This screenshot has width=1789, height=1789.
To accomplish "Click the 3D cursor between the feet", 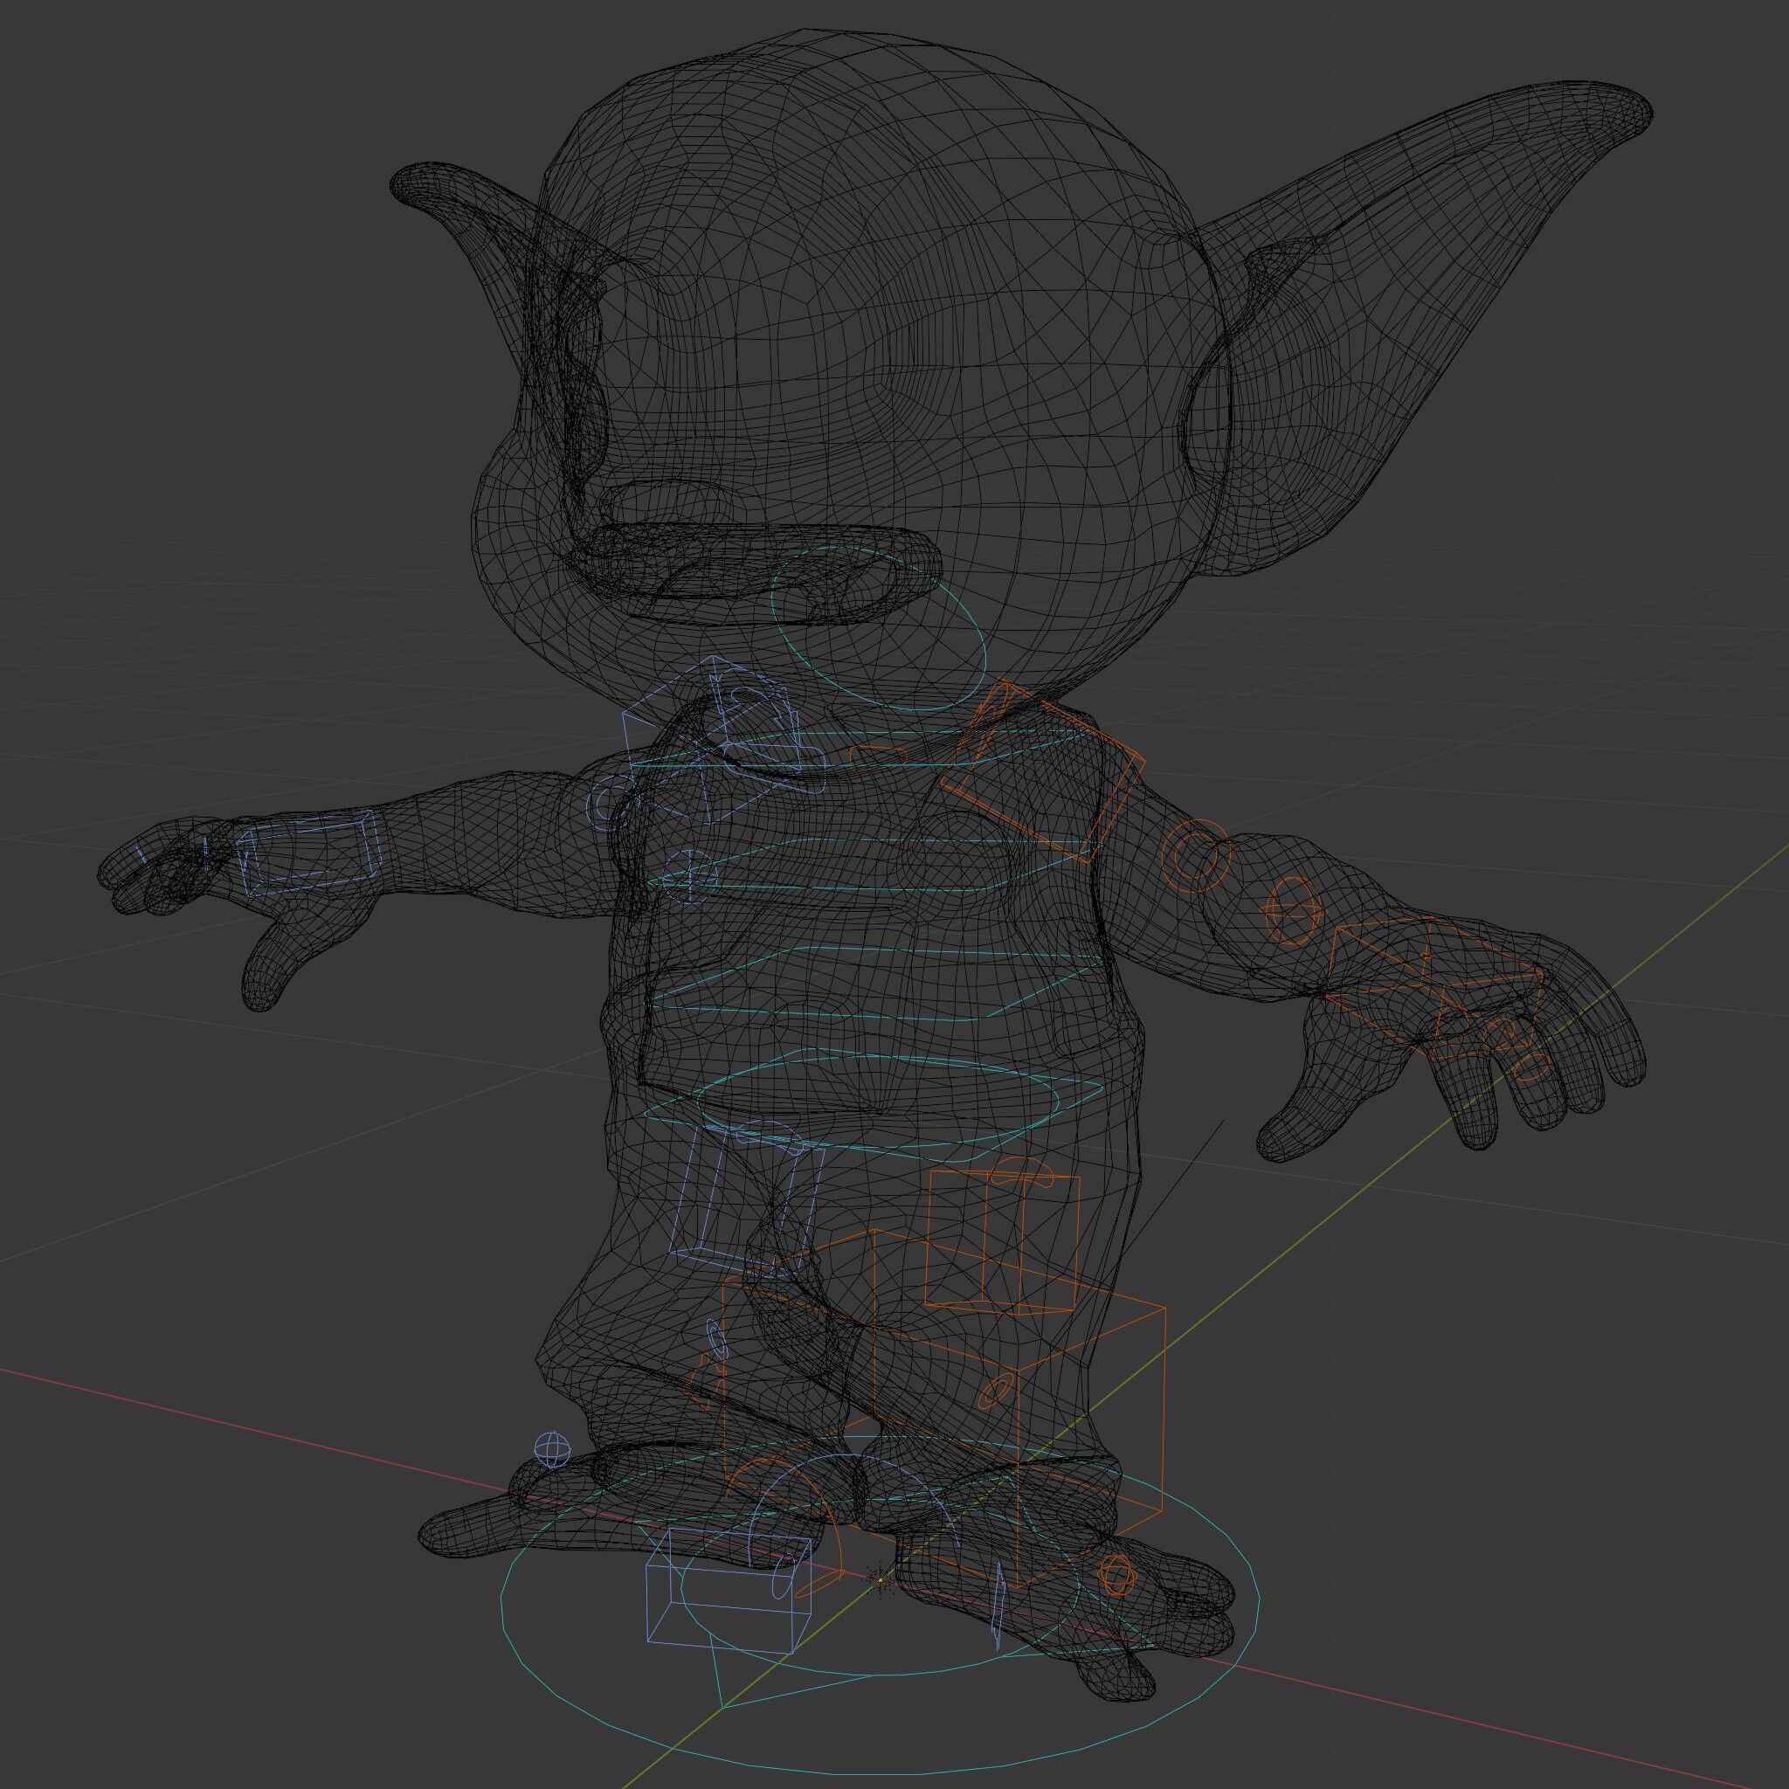I will (x=880, y=1579).
